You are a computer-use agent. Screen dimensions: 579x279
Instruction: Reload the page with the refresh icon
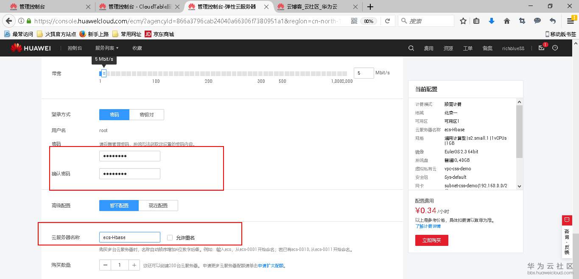(389, 20)
